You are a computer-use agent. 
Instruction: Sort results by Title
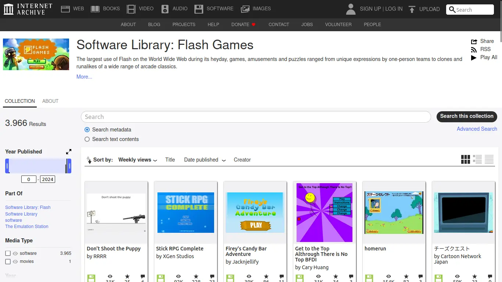170,160
